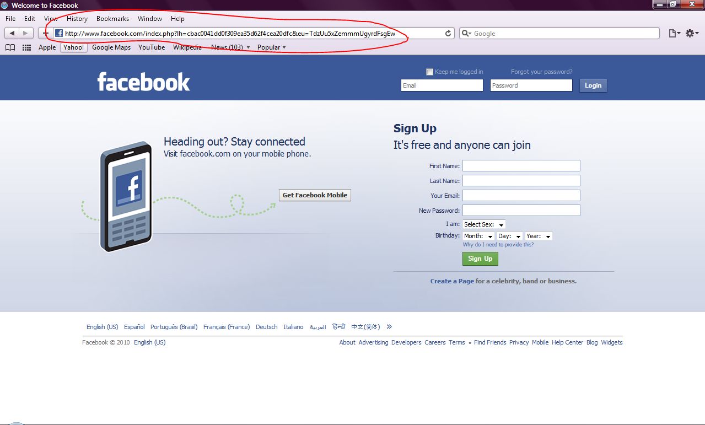Click the Google search box

[x=559, y=34]
